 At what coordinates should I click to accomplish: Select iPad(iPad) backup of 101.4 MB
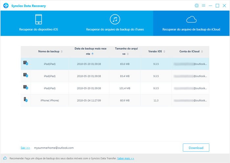coord(50,88)
